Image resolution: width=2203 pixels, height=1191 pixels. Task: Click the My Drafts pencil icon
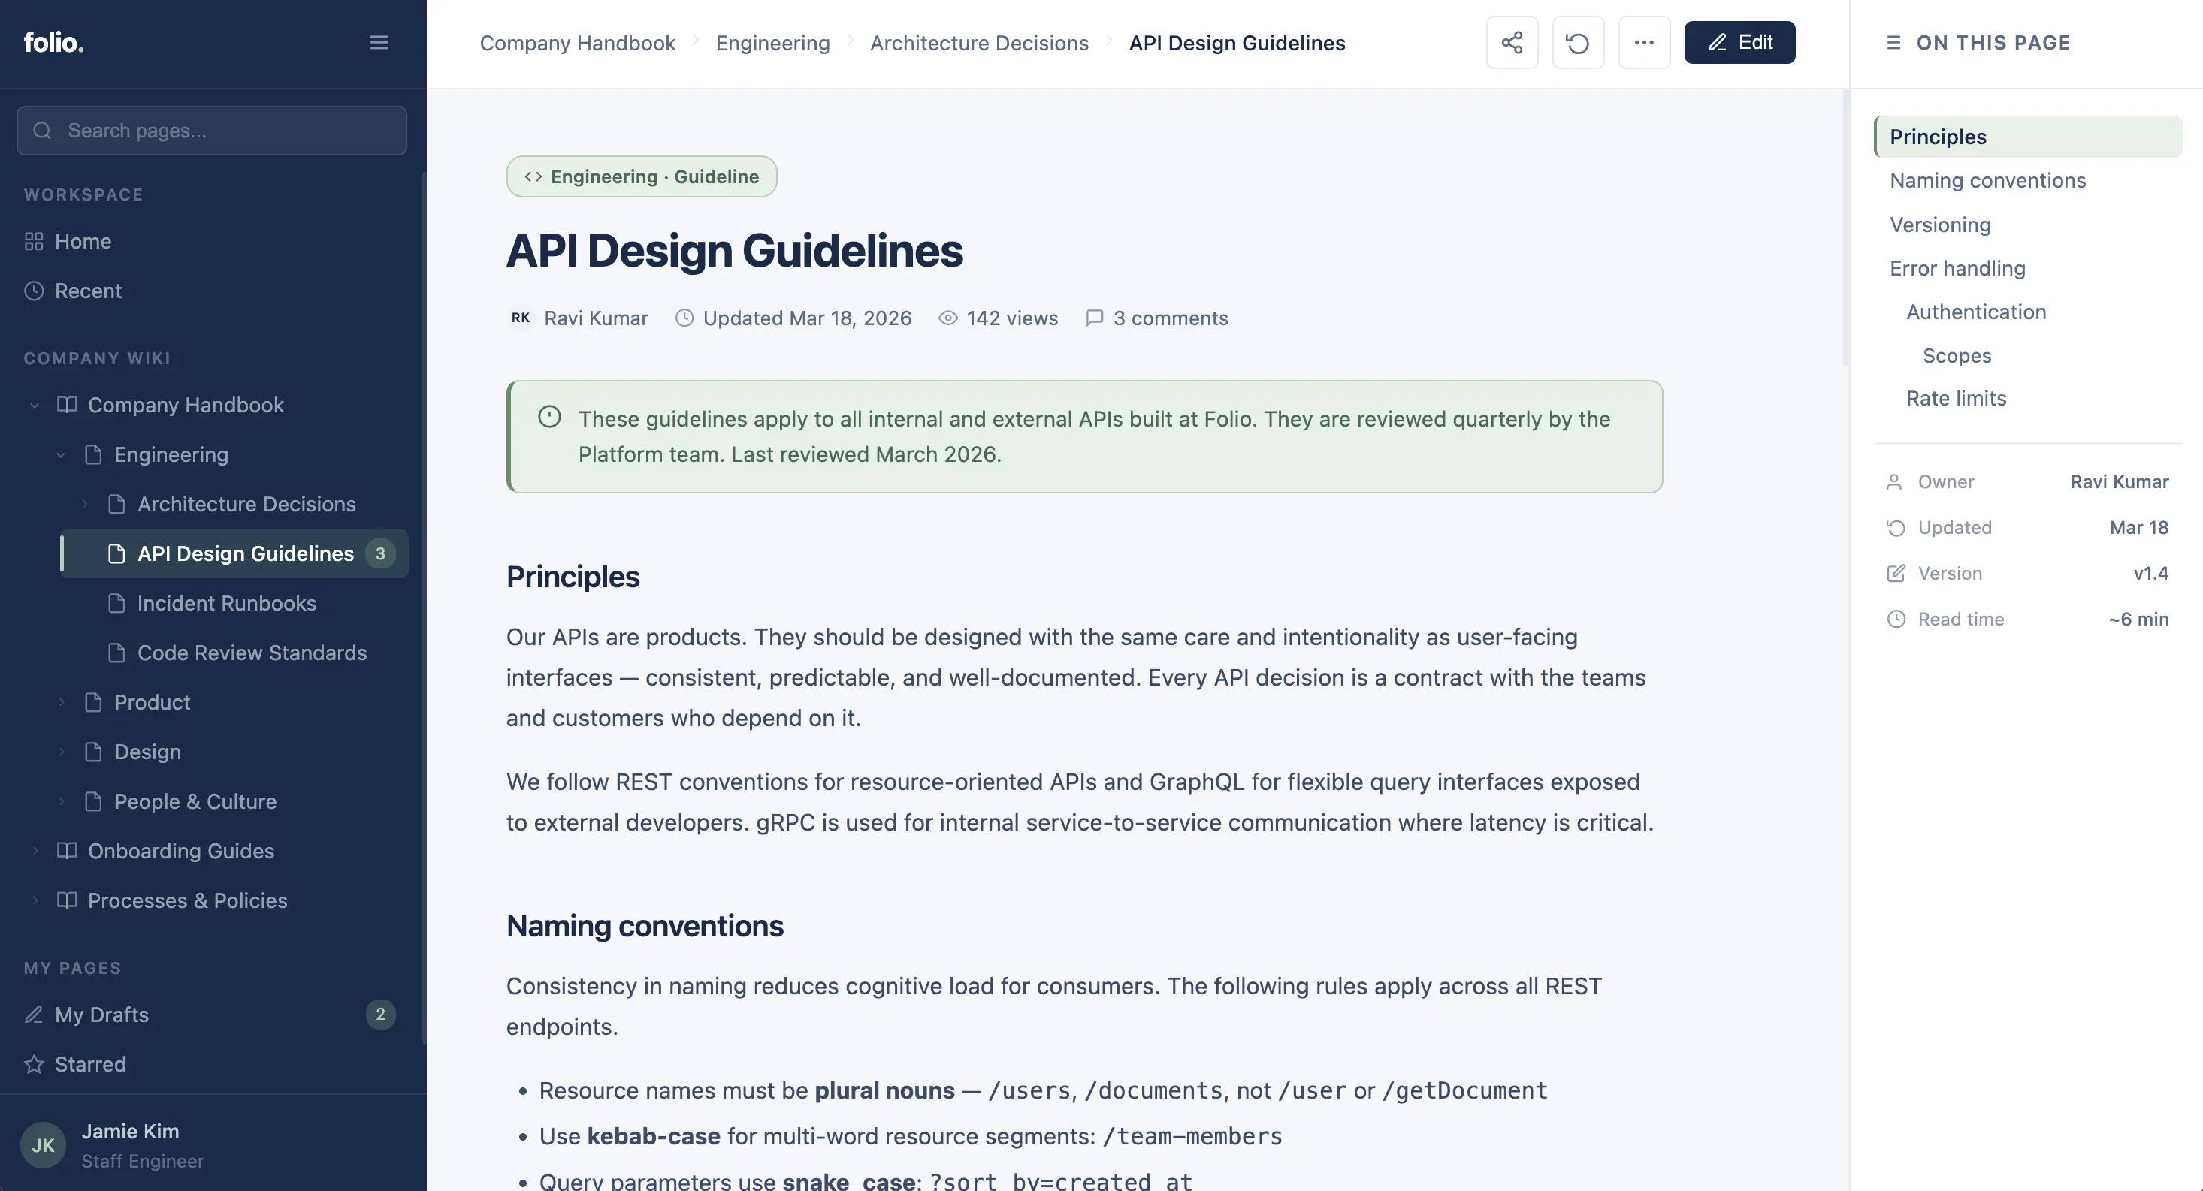(x=35, y=1015)
